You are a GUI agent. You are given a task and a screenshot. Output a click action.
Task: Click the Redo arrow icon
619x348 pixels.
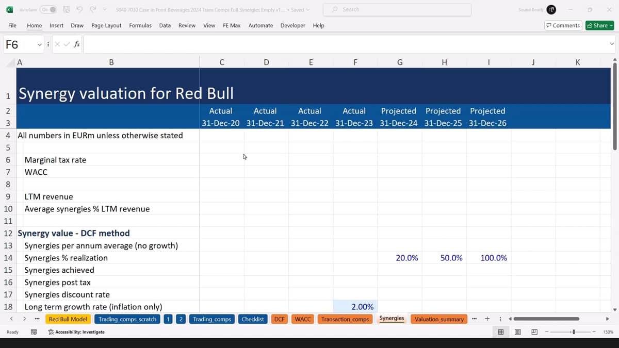tap(93, 9)
